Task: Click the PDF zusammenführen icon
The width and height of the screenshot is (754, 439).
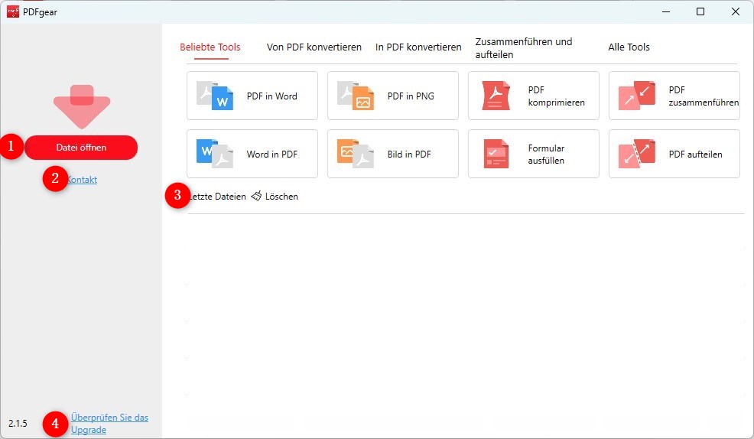Action: [x=637, y=96]
